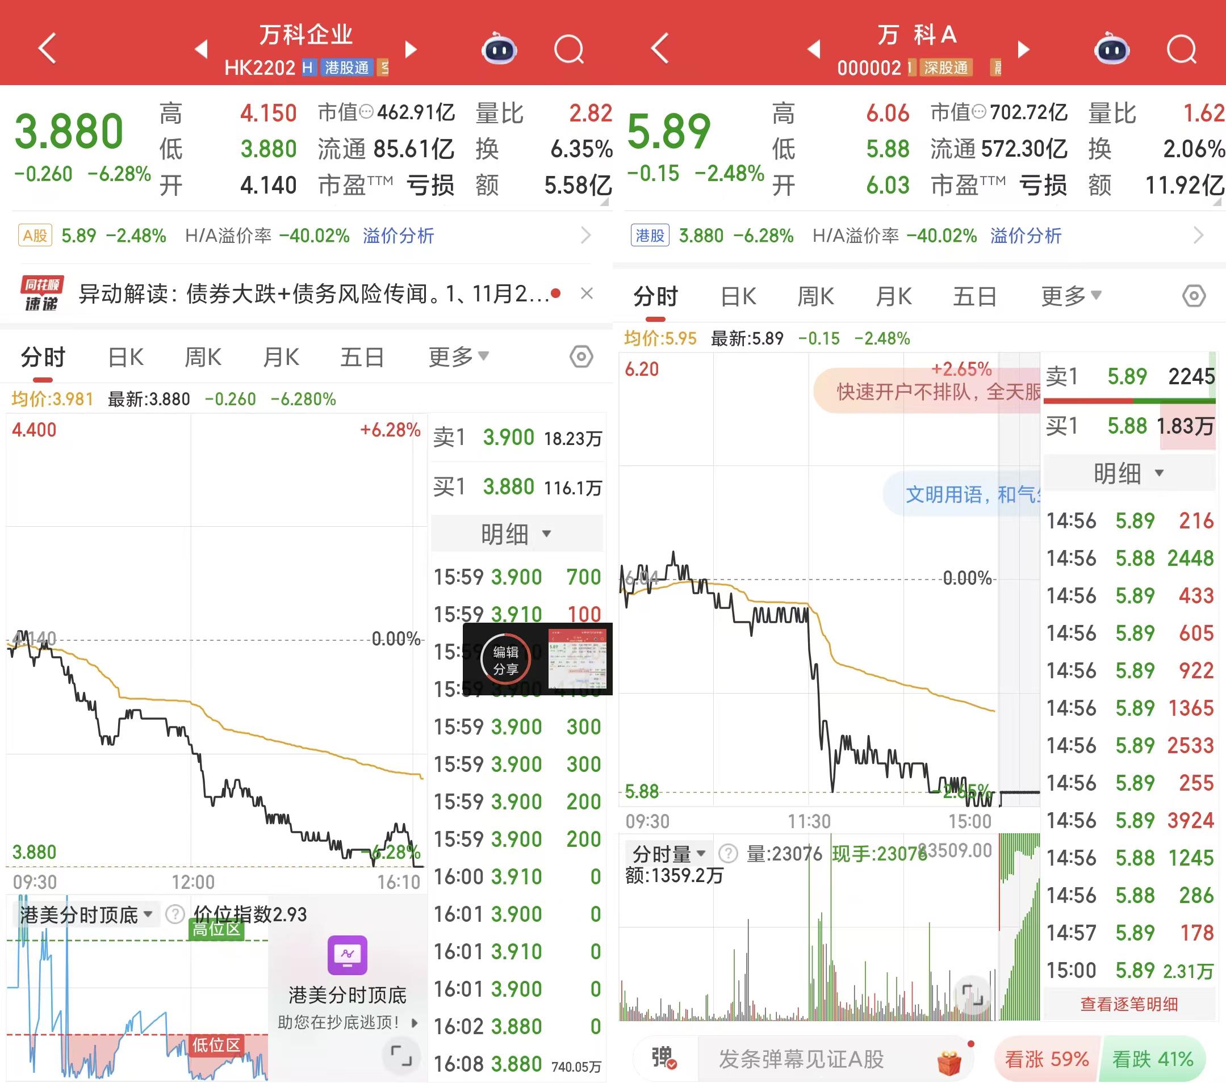Vote 看跌 41% bearish
This screenshot has width=1226, height=1083.
click(1152, 1059)
